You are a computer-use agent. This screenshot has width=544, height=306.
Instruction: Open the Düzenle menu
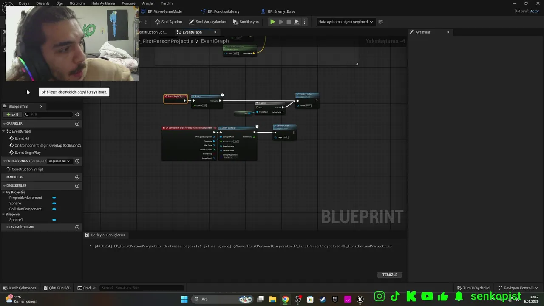click(x=43, y=3)
